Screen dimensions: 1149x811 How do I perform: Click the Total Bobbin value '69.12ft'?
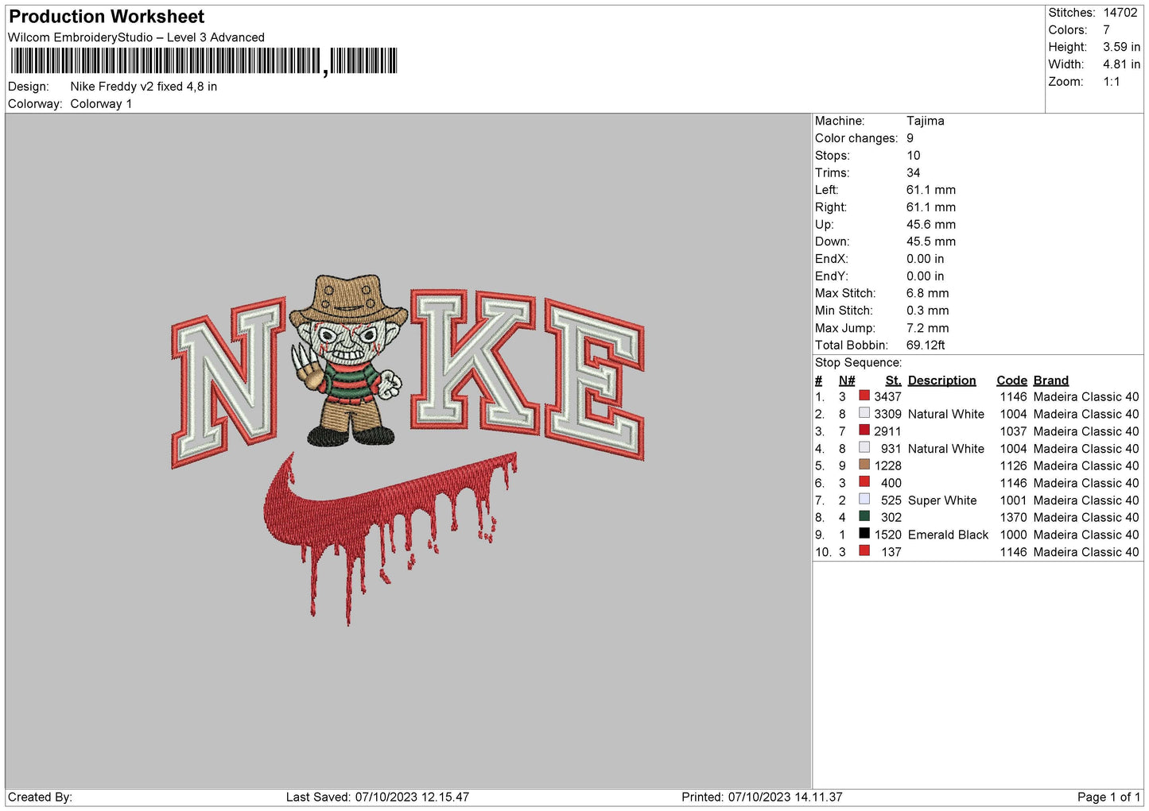click(x=926, y=346)
